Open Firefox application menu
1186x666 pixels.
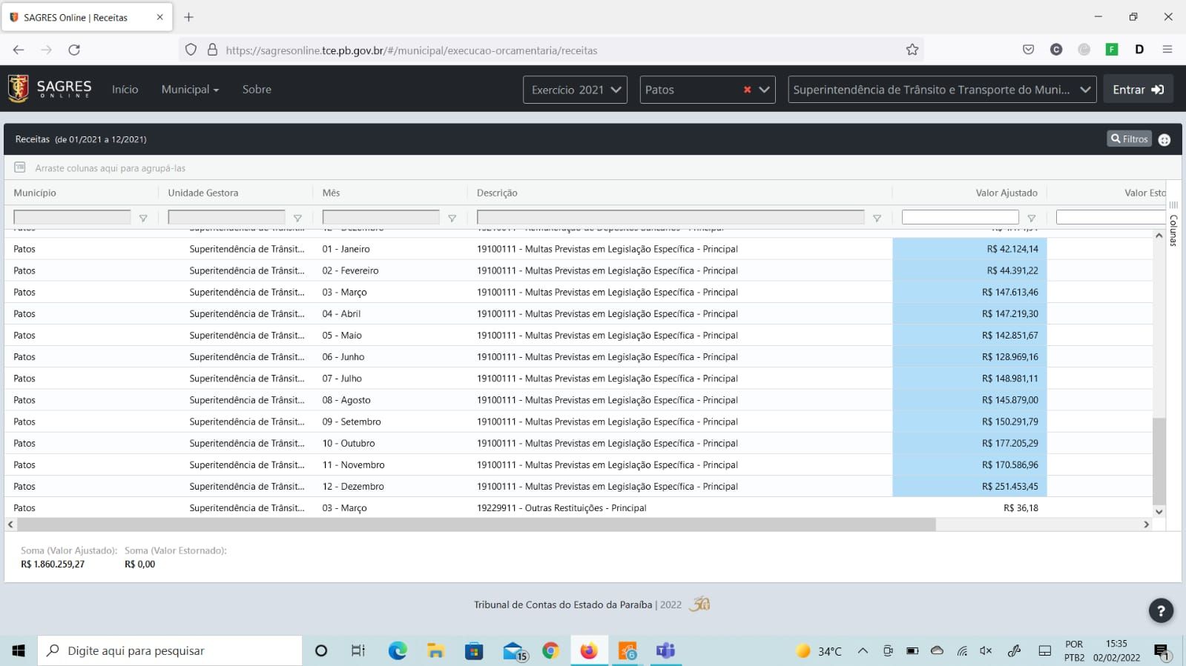point(1167,50)
